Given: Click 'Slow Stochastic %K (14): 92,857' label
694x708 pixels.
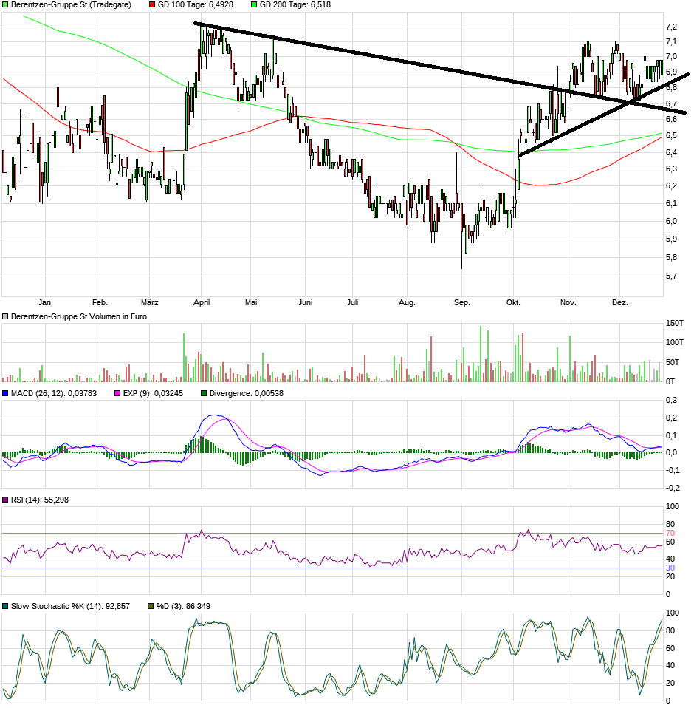Looking at the screenshot, I should tap(70, 606).
